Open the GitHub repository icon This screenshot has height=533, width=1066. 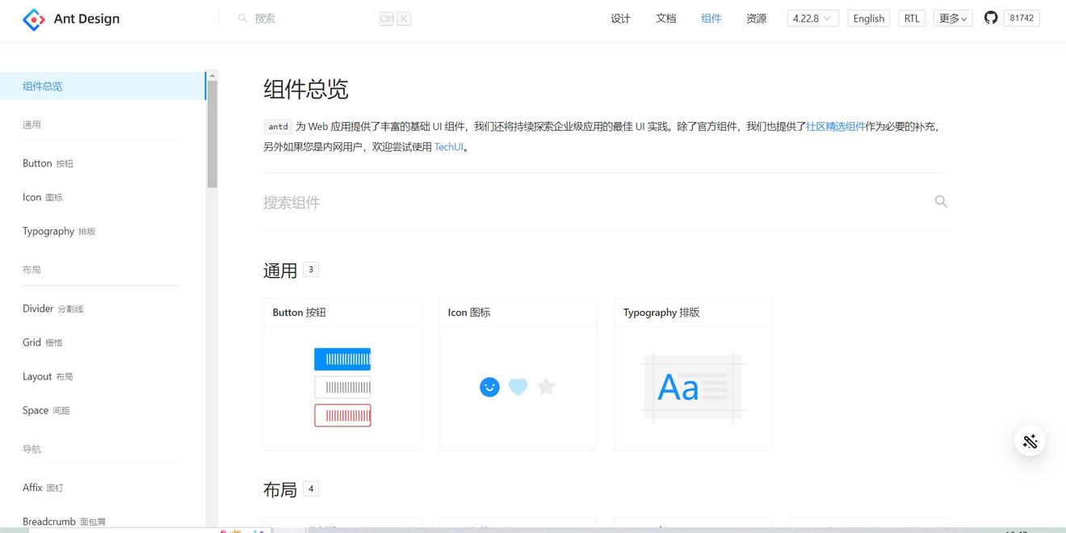[x=991, y=18]
